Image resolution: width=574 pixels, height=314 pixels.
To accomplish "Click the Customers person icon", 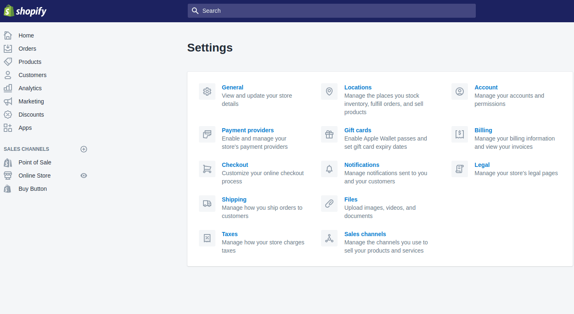I will (8, 75).
